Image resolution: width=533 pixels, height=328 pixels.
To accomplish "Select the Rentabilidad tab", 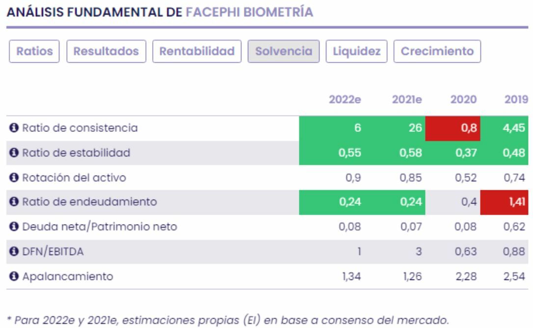I will pyautogui.click(x=197, y=51).
